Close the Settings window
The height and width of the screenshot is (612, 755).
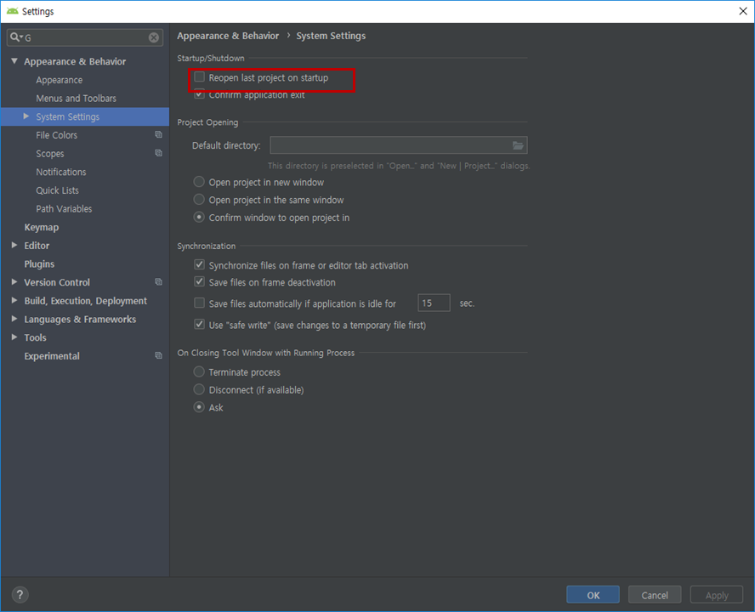click(743, 11)
